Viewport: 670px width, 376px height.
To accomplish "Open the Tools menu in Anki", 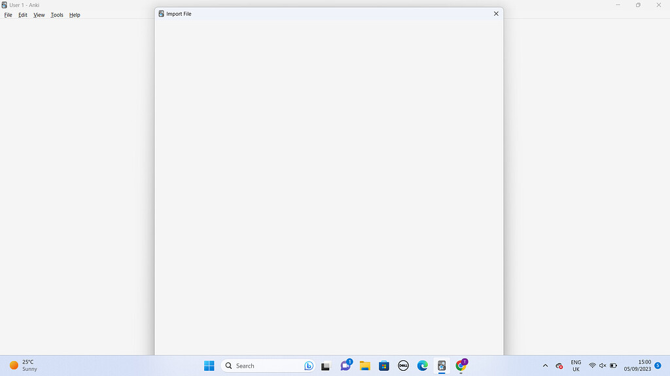I will click(56, 14).
